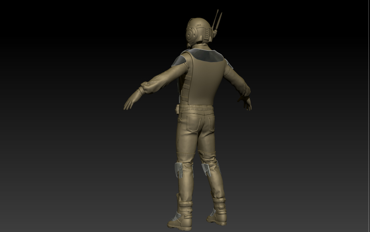This screenshot has width=370, height=232.
Task: Select the twin antennas on the helmet
Action: (217, 20)
